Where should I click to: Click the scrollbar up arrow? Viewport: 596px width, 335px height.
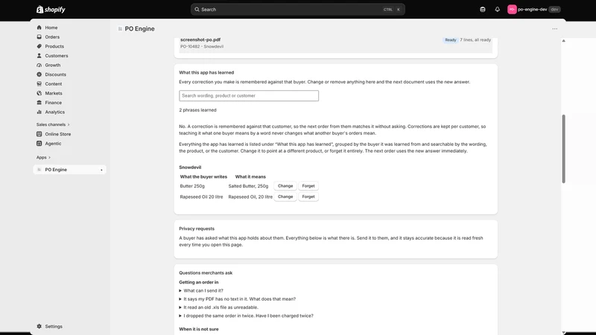tap(563, 41)
